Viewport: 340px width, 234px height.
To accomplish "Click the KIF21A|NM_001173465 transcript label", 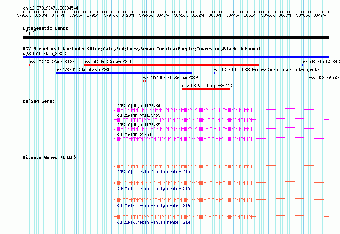I will coord(138,125).
